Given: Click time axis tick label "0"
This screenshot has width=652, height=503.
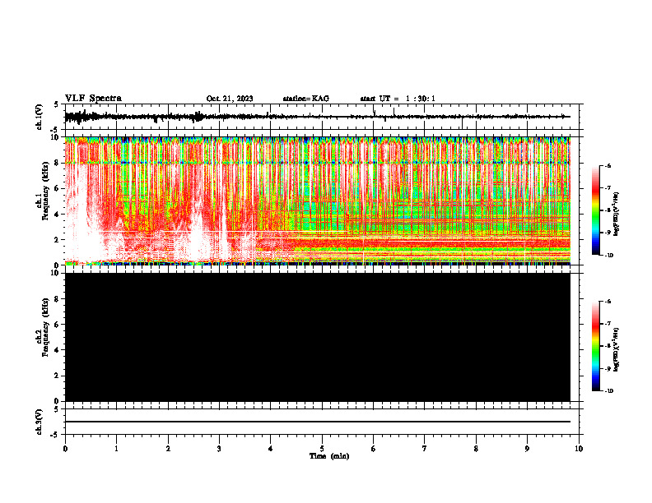Looking at the screenshot, I should click(65, 449).
